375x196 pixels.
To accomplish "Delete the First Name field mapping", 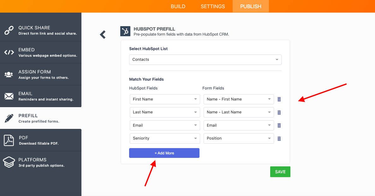I will point(279,99).
